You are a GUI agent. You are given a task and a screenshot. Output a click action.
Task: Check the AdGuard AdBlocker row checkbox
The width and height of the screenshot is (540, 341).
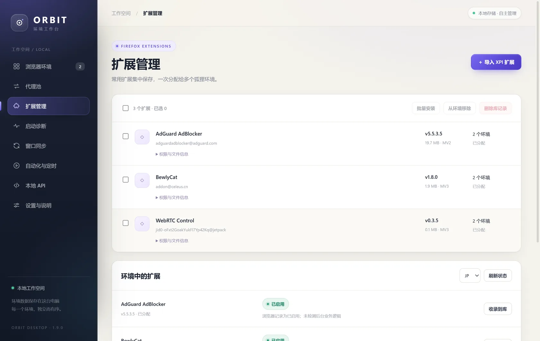coord(126,136)
